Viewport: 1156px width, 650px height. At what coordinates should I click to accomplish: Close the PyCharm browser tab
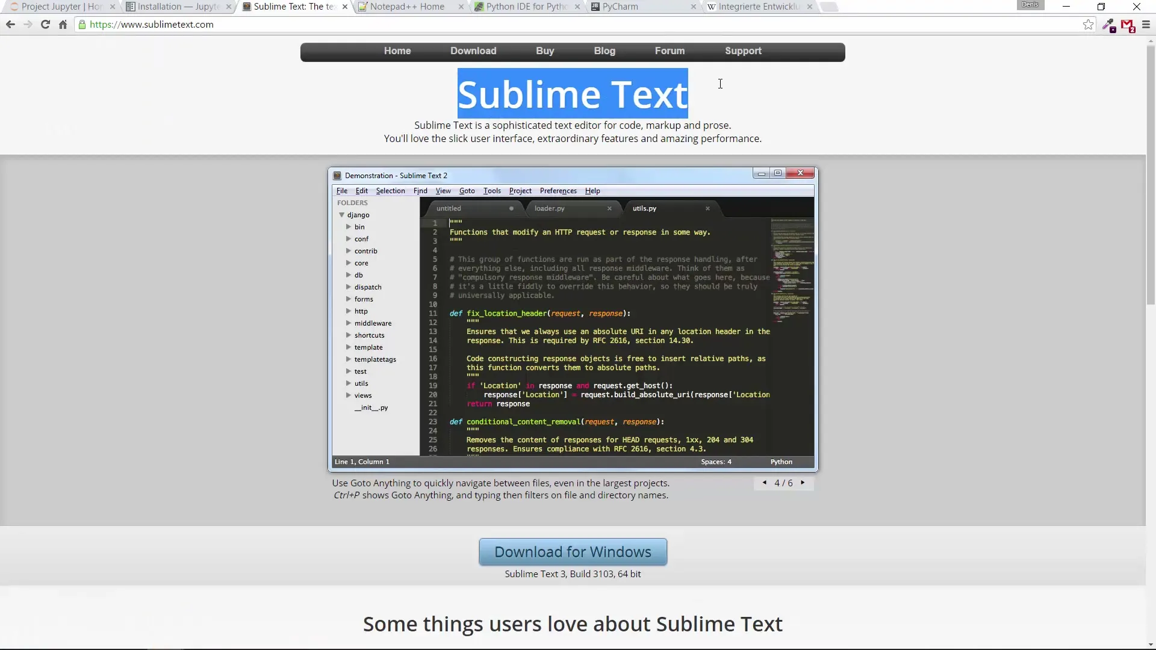693,7
